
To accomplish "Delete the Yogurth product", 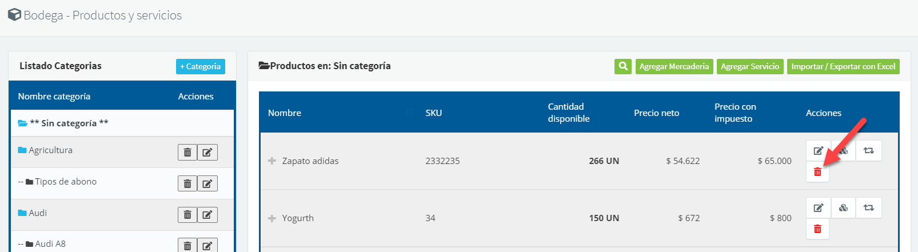I will click(x=817, y=229).
